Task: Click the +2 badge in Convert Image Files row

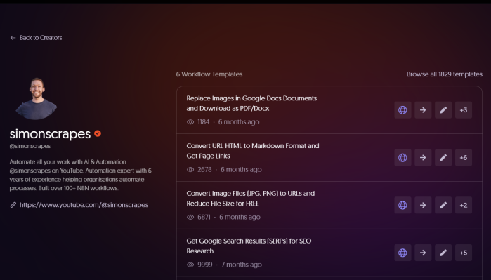Action: (464, 205)
